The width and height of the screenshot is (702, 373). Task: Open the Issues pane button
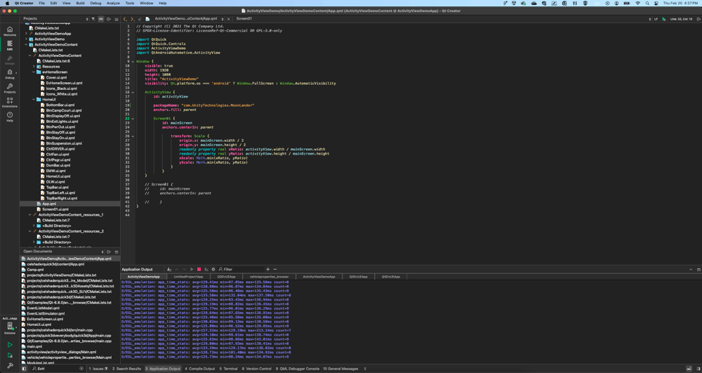click(98, 369)
